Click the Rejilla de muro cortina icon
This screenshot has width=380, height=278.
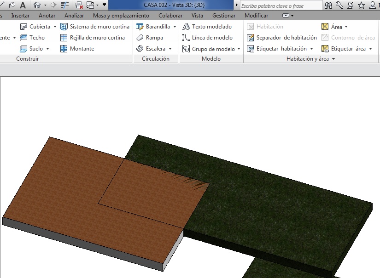point(64,38)
